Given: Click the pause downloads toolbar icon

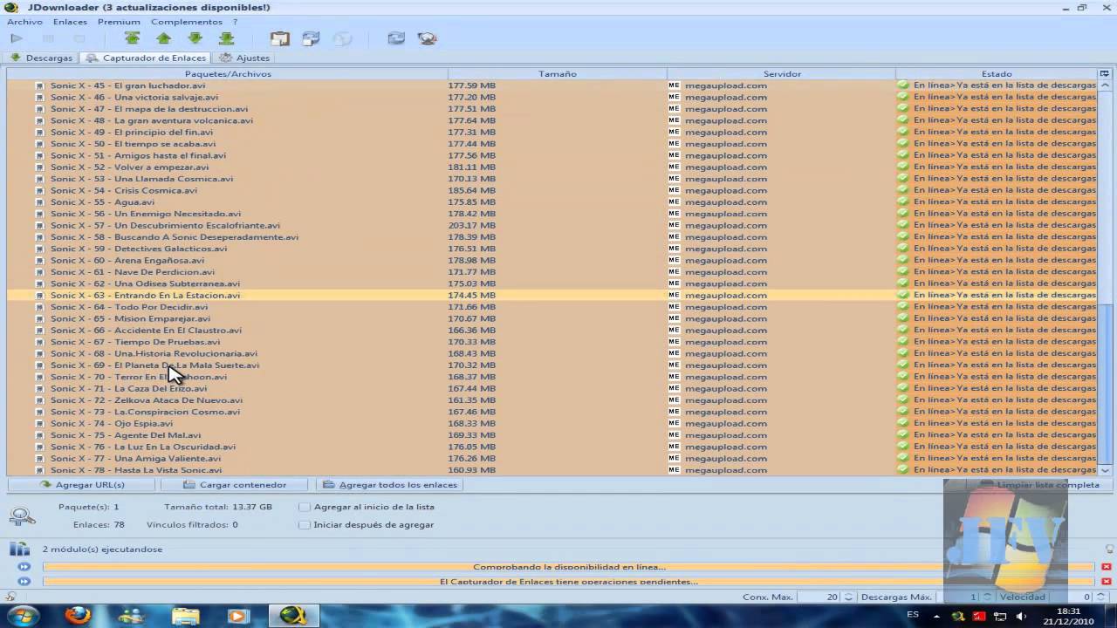Looking at the screenshot, I should click(x=48, y=38).
